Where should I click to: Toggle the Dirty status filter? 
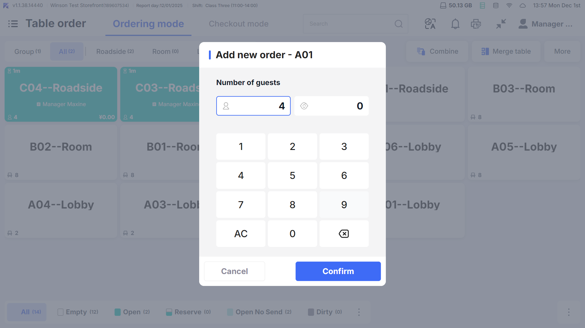[x=325, y=312]
